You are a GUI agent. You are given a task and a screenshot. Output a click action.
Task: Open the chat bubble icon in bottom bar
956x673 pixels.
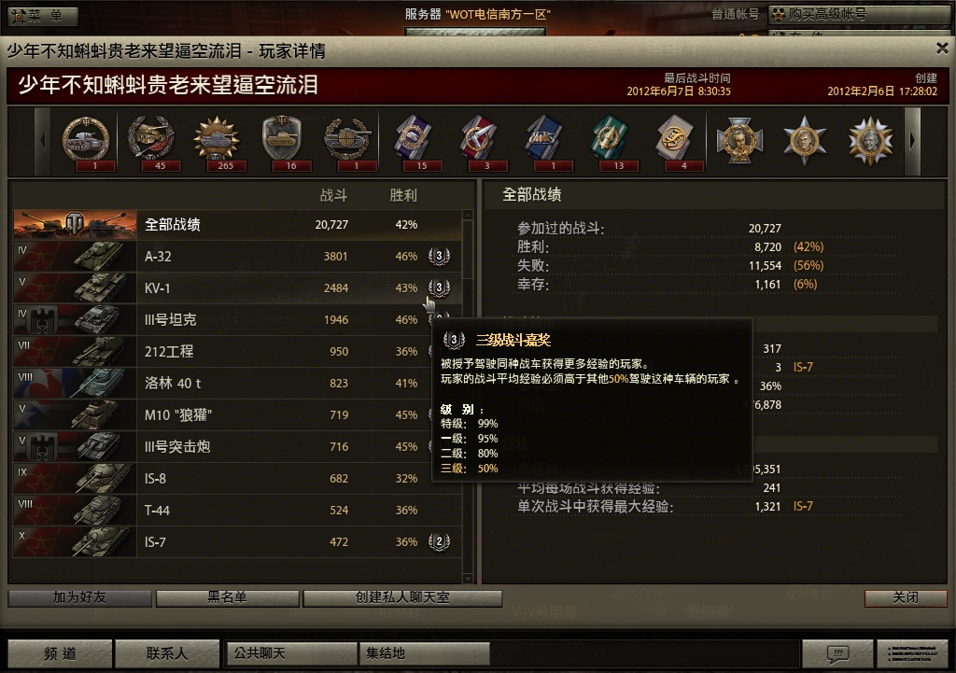click(837, 654)
